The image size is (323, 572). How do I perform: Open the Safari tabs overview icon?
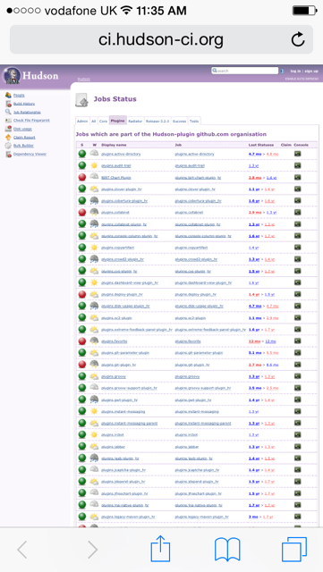(x=294, y=550)
